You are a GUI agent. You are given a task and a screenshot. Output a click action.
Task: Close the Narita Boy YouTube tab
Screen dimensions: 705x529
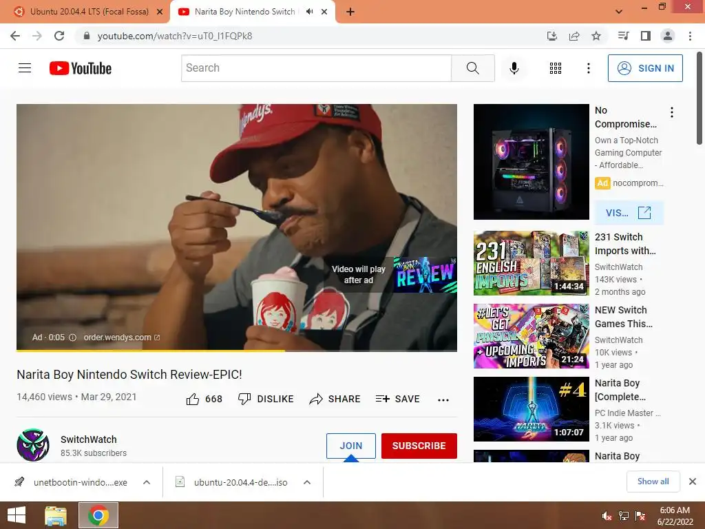(x=324, y=12)
